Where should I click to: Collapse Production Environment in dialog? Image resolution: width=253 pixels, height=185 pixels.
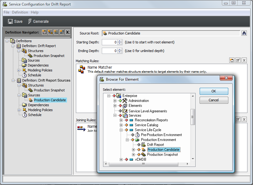coord(127,140)
